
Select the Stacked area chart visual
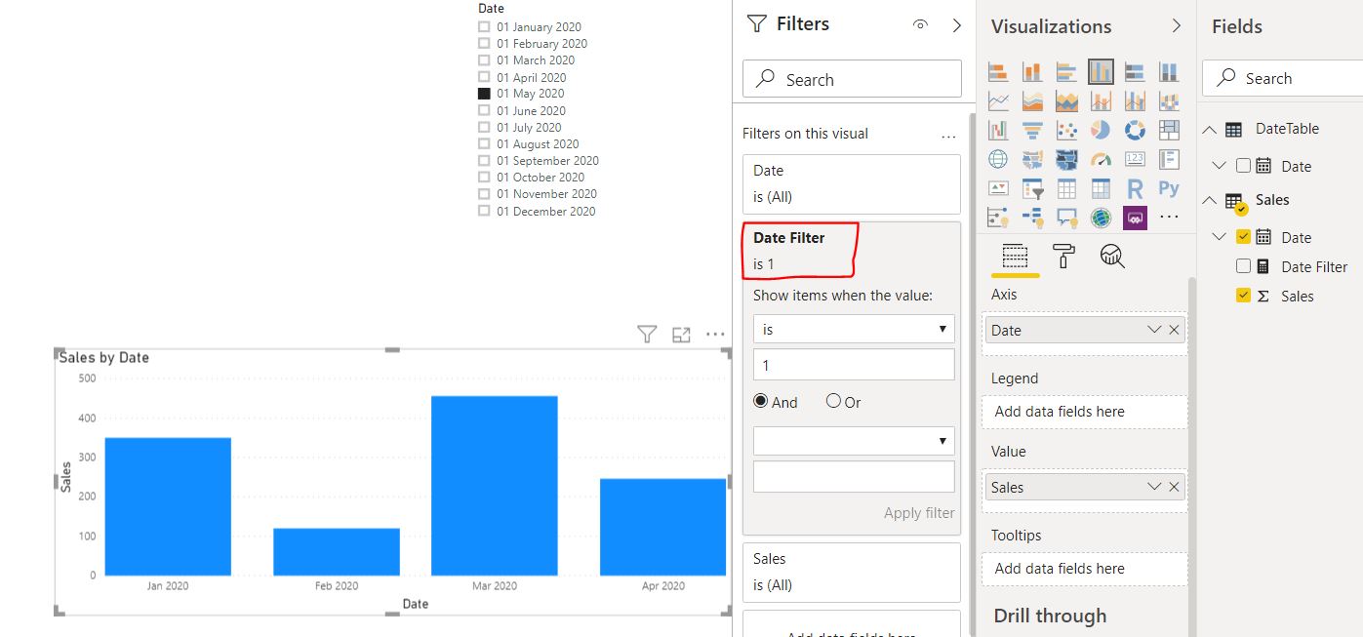[1066, 100]
